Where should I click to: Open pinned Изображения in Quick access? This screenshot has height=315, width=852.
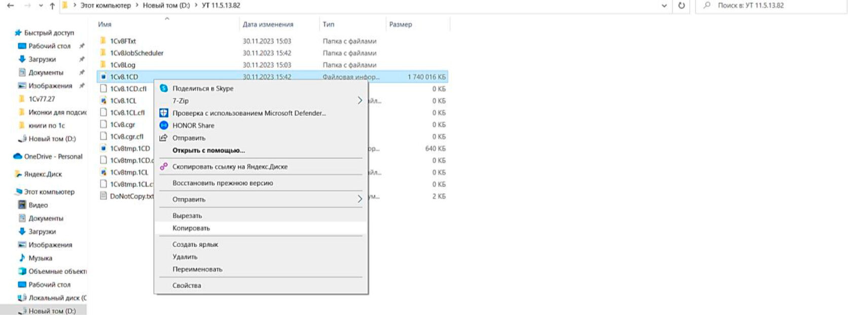(x=50, y=86)
